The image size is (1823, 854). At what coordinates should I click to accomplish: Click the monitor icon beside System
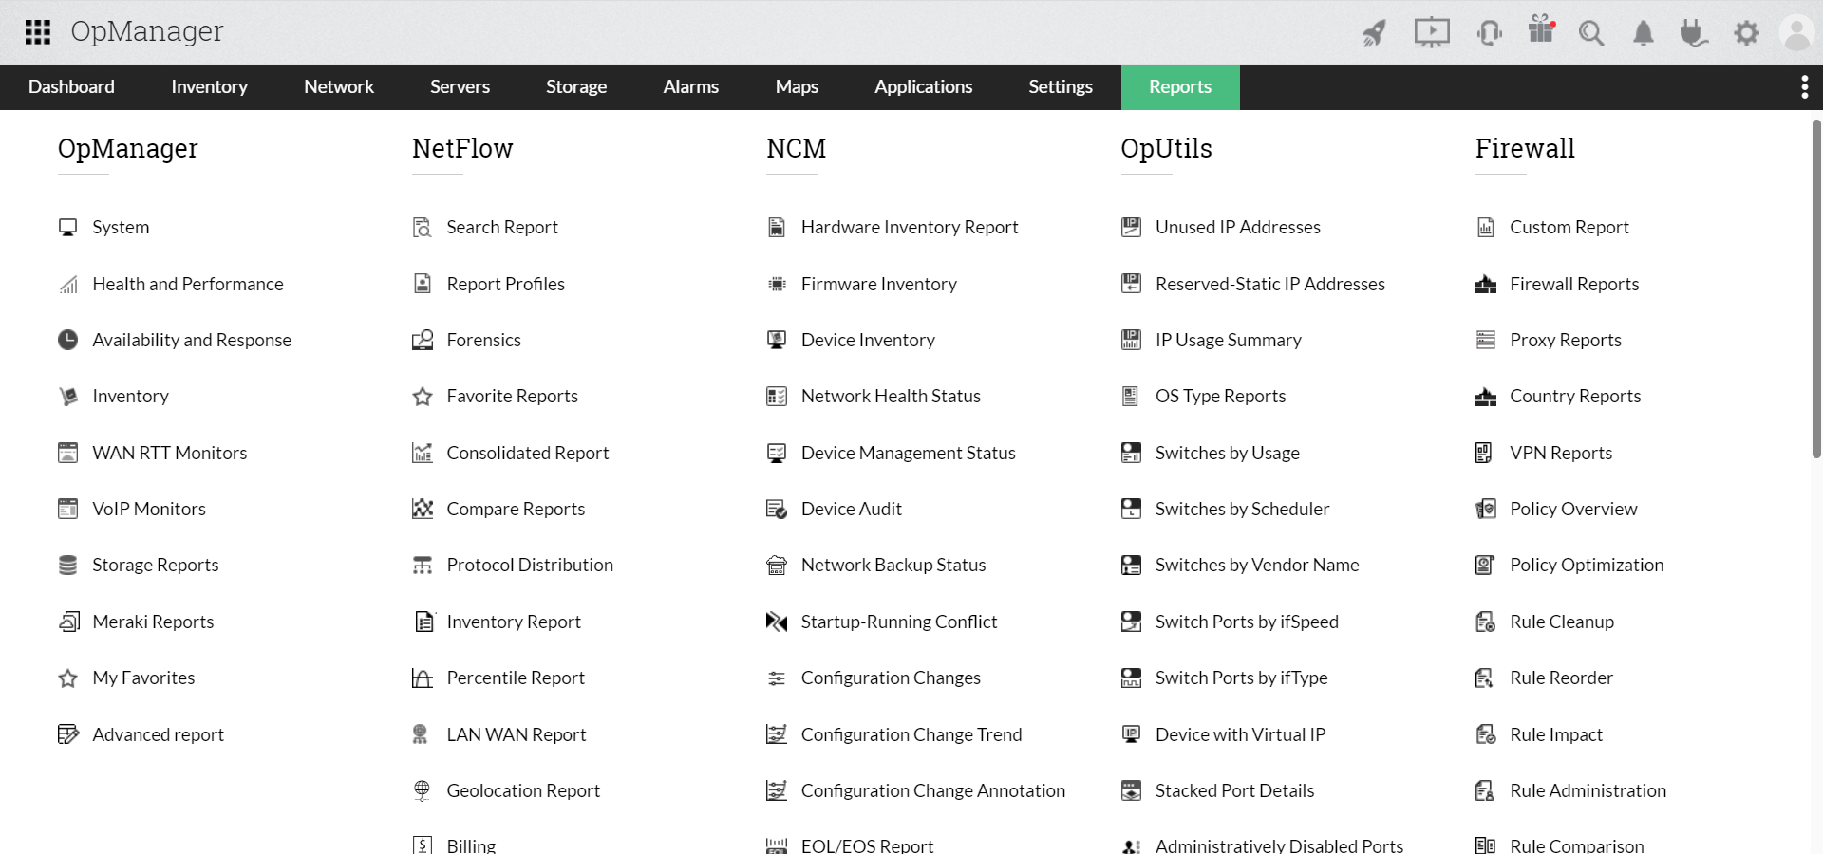click(x=67, y=228)
